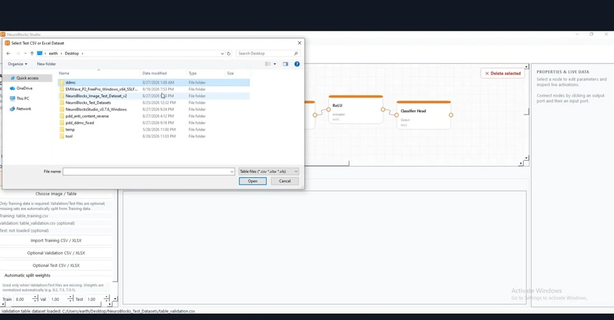Image resolution: width=614 pixels, height=320 pixels.
Task: Toggle the preview pane icon
Action: (x=285, y=64)
